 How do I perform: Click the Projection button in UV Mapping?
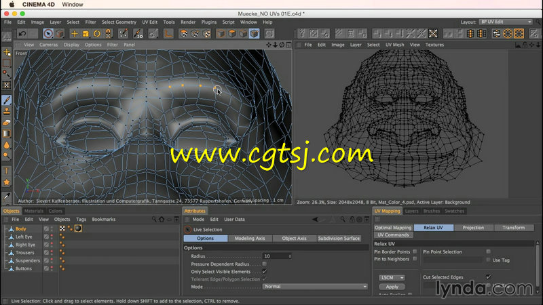[x=473, y=228]
